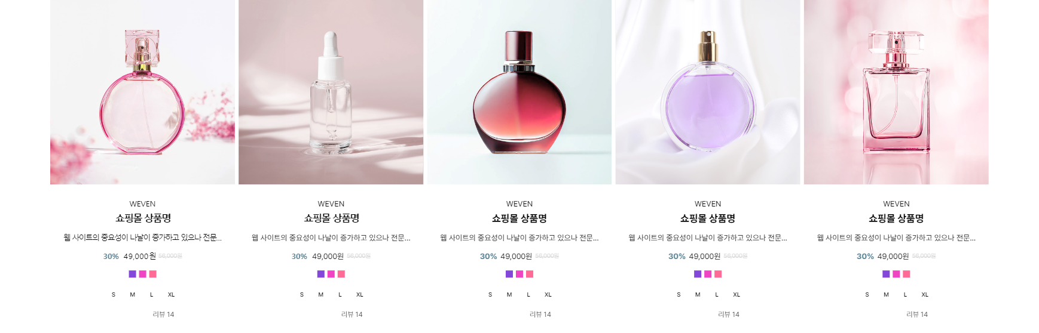
Task: Open the purple round perfume bottle image
Action: 708,92
